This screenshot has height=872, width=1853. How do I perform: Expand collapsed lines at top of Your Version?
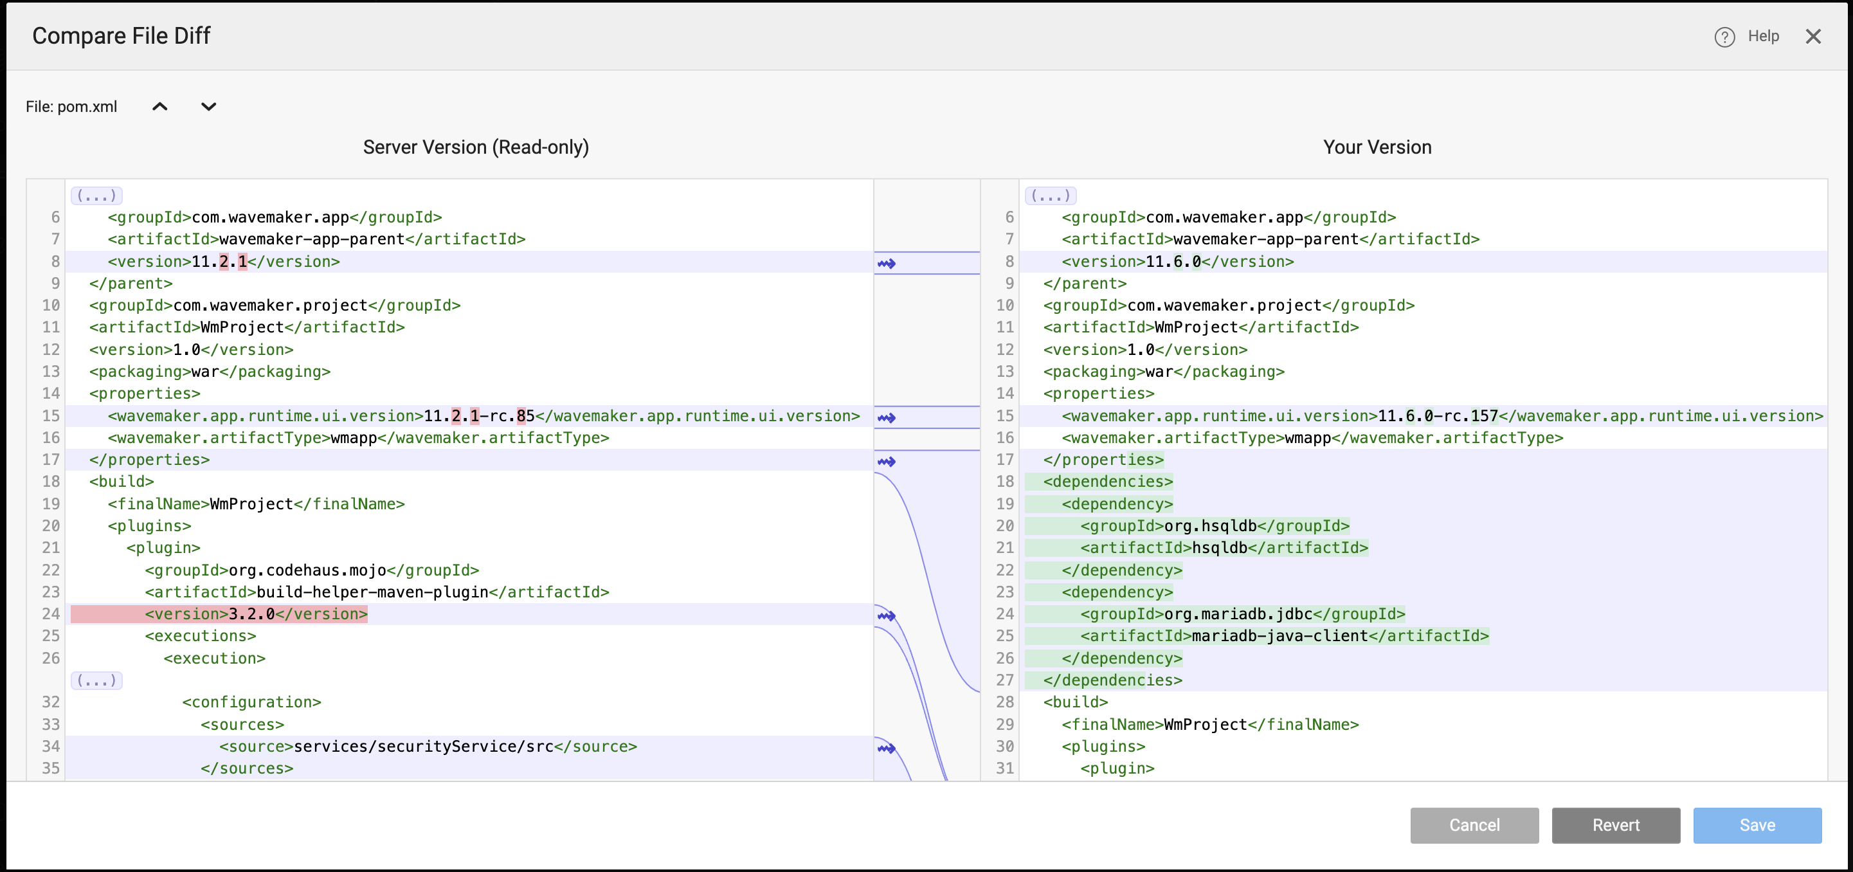coord(1050,195)
